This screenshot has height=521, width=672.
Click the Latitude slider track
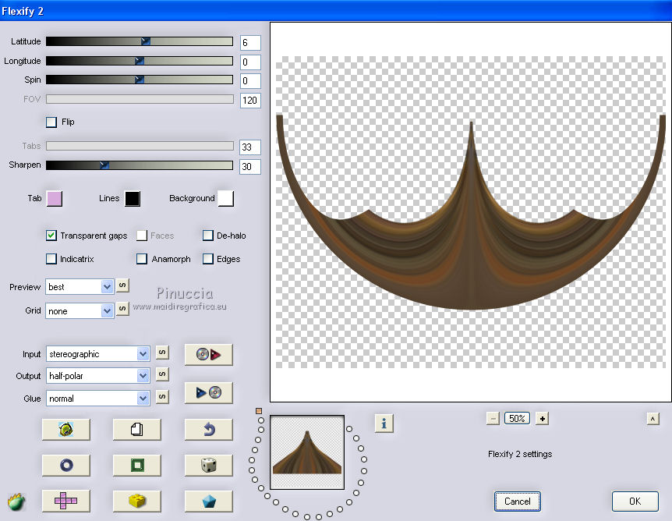(x=140, y=41)
